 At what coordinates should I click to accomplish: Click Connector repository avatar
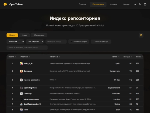pyautogui.click(x=21, y=71)
